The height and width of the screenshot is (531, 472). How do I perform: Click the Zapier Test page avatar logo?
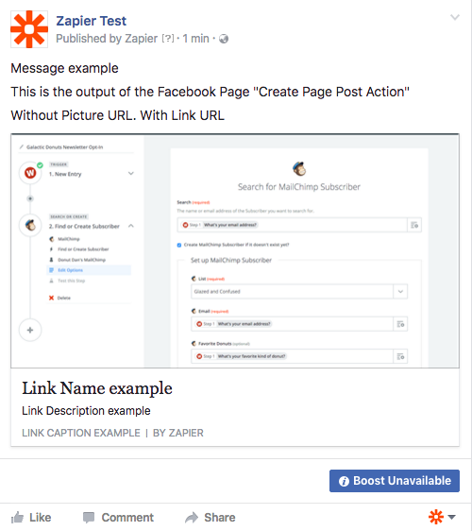tap(29, 29)
